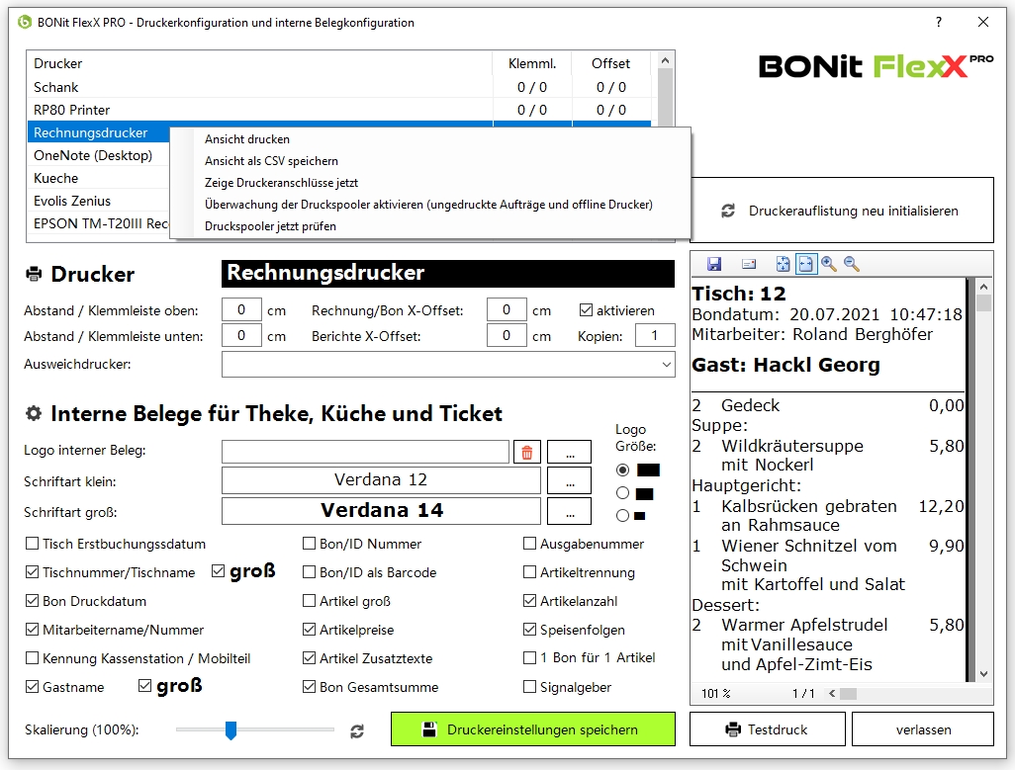Focus the 'Rechnung/Bon X-Offset' field

[x=507, y=310]
